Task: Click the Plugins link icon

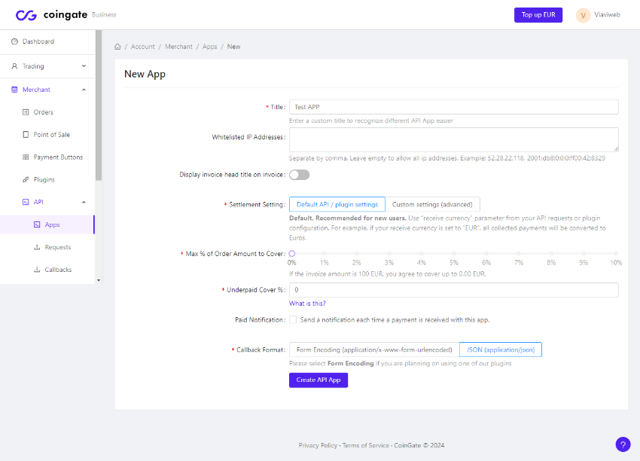Action: tap(26, 180)
